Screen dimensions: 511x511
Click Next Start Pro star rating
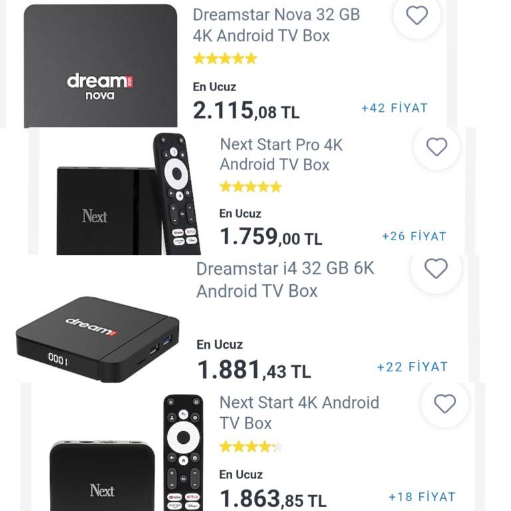point(251,187)
